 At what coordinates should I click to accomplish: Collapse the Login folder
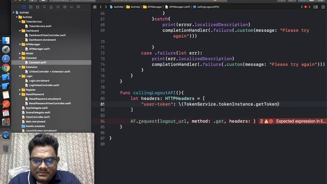click(x=20, y=76)
